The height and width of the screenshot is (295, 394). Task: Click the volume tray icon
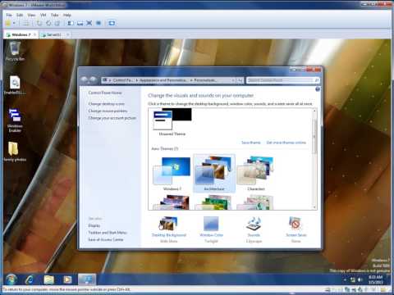pos(360,280)
